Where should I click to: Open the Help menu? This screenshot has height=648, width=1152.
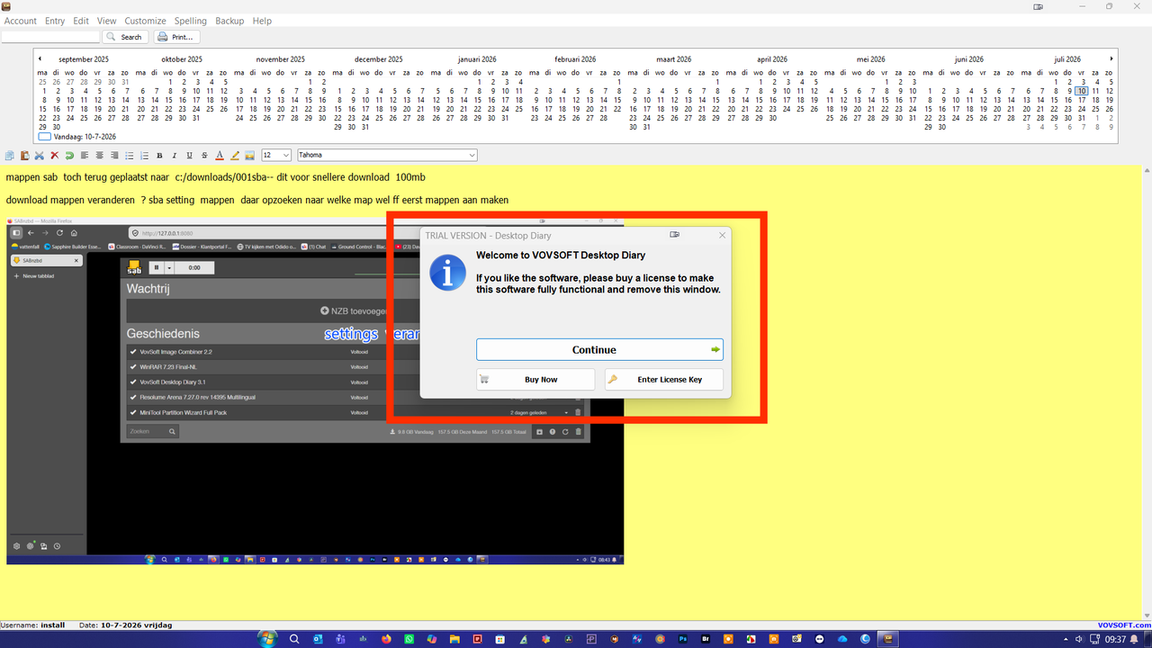click(262, 21)
